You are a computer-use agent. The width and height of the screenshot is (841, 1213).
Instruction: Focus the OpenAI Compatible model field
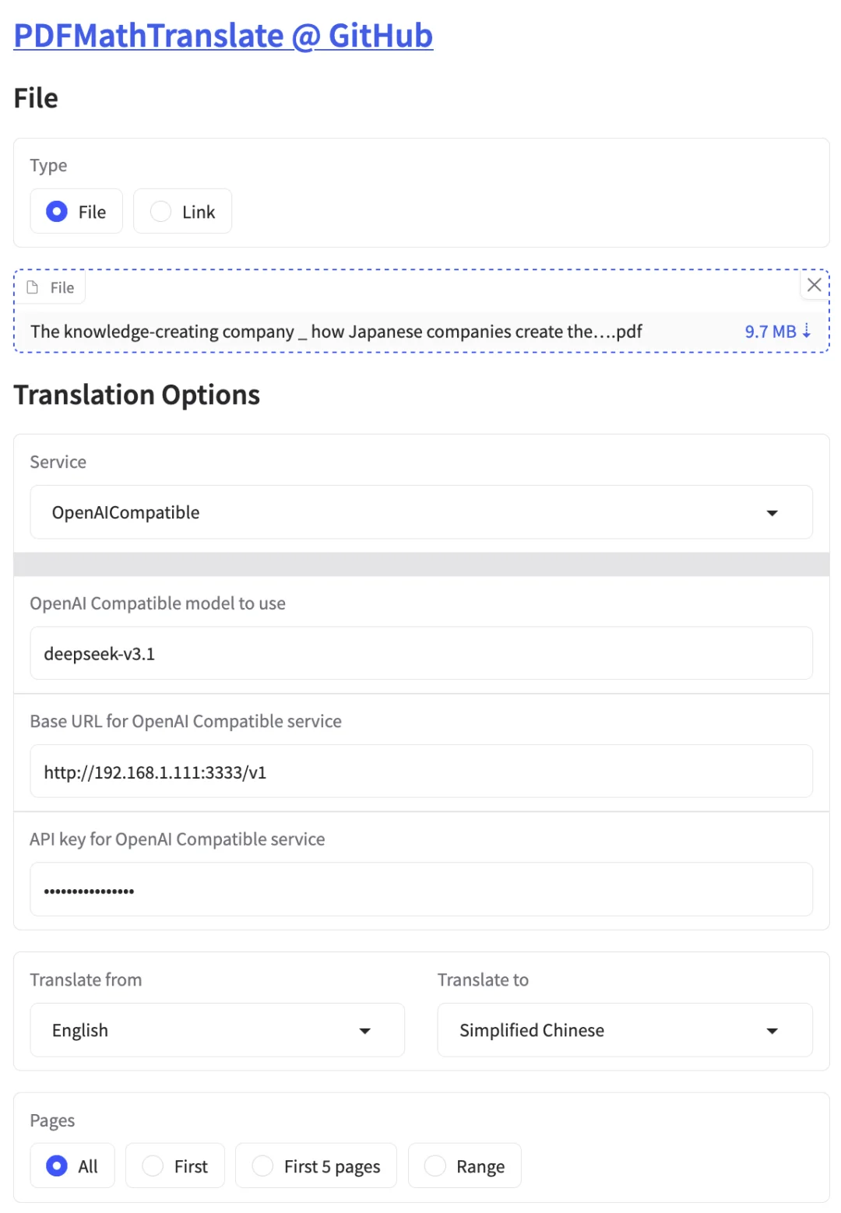(x=421, y=653)
